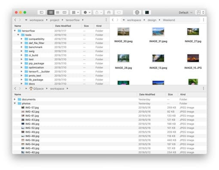This screenshot has height=170, width=219.
Task: Open the gear action menu
Action: pos(87,12)
